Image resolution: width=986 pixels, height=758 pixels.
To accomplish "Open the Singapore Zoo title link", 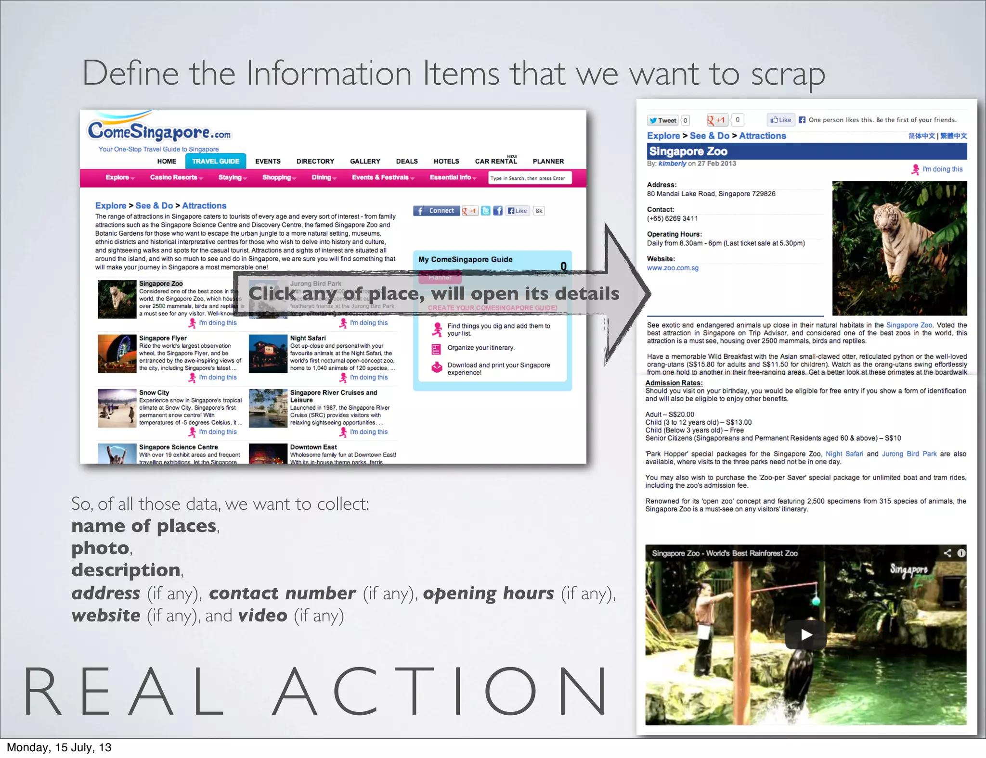I will [x=161, y=284].
